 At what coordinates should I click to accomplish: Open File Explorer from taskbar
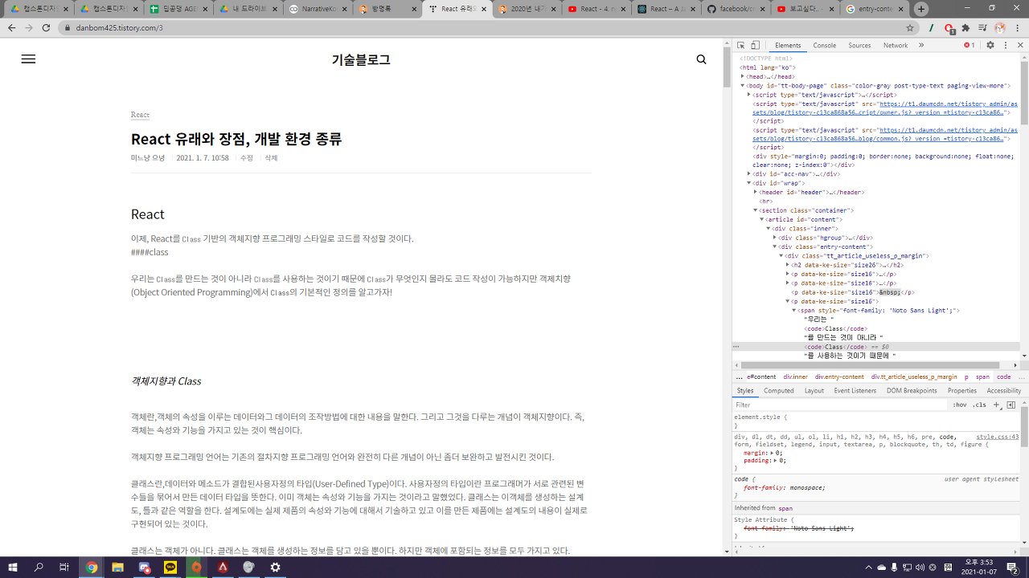pos(118,568)
